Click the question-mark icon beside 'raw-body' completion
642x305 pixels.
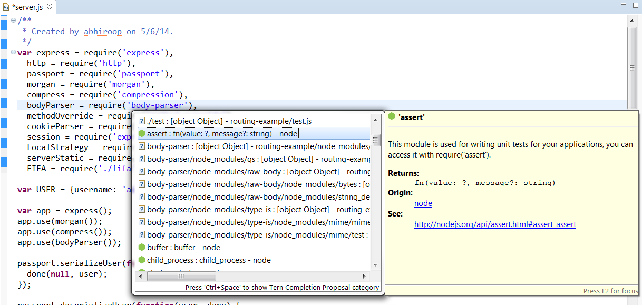pos(141,171)
